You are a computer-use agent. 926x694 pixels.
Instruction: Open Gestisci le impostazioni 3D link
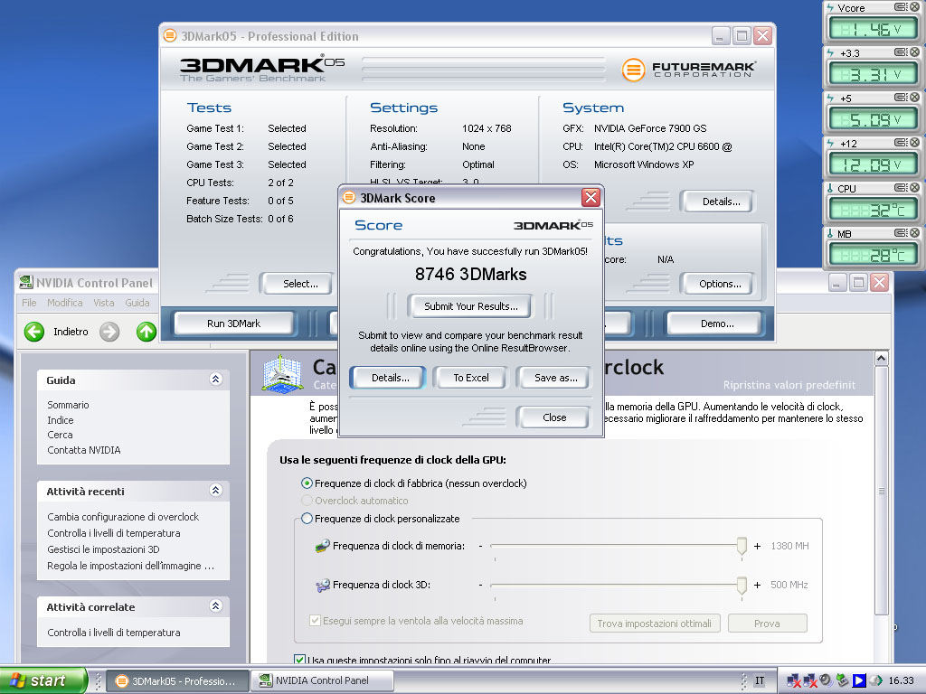(x=103, y=549)
